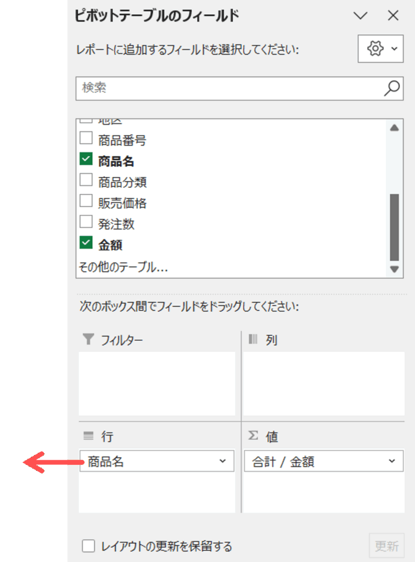Open the 商品名 row field dropdown

click(222, 462)
